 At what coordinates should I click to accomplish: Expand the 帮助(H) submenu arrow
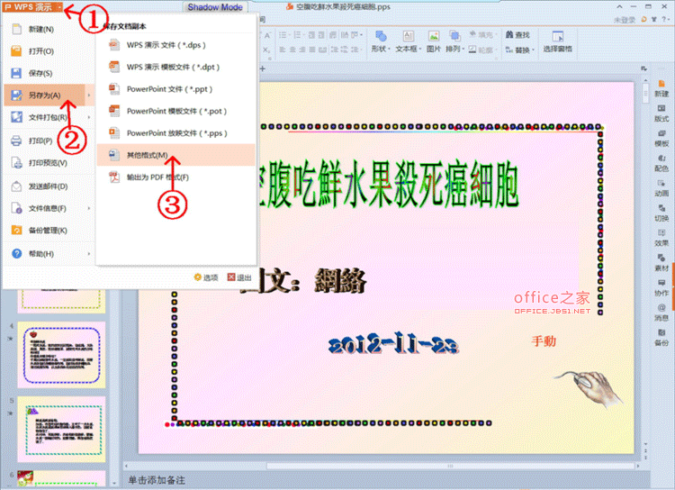click(89, 254)
